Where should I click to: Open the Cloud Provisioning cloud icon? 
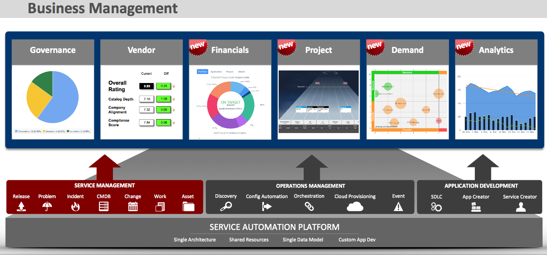(x=355, y=206)
